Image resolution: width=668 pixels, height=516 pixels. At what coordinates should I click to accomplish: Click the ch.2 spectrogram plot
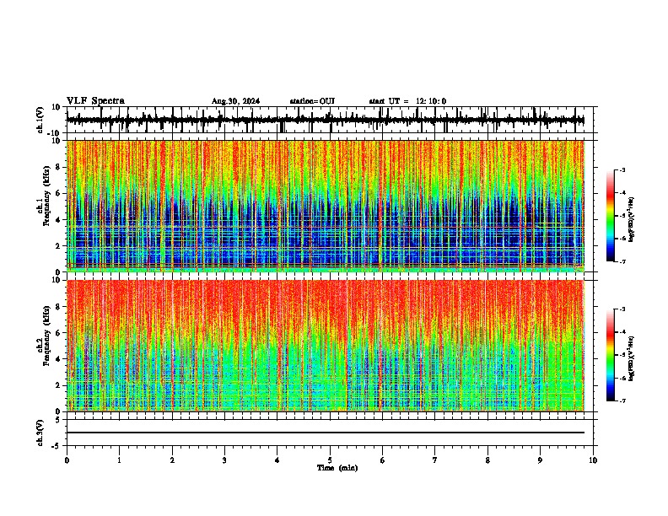(326, 346)
